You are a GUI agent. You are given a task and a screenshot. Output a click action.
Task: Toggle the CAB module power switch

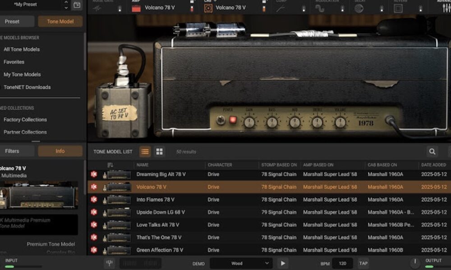click(264, 9)
